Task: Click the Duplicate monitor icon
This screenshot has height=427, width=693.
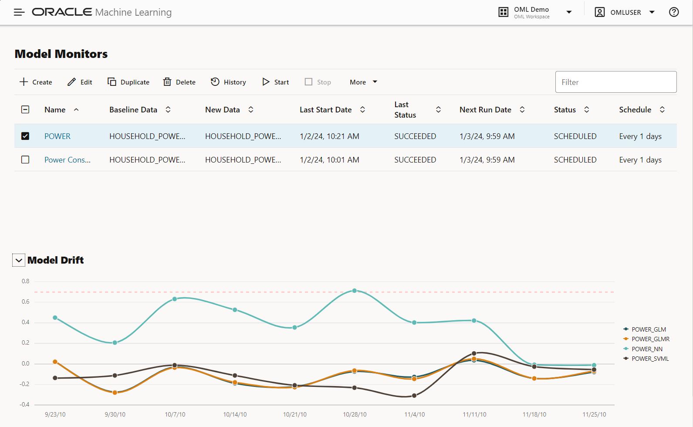Action: [112, 82]
